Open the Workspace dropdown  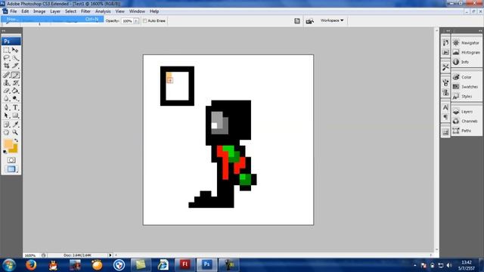point(332,20)
